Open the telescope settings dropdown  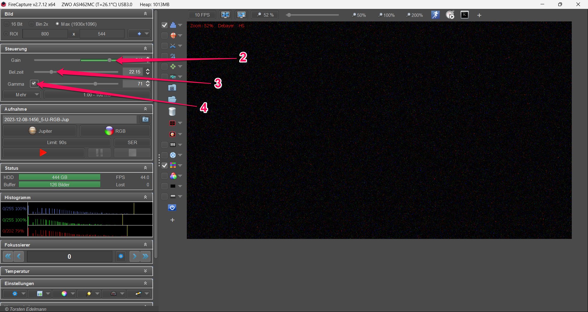(138, 294)
